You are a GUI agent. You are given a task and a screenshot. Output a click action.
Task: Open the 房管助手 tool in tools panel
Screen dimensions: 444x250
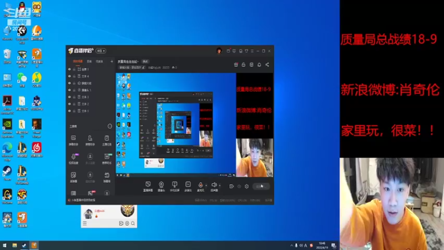click(90, 141)
